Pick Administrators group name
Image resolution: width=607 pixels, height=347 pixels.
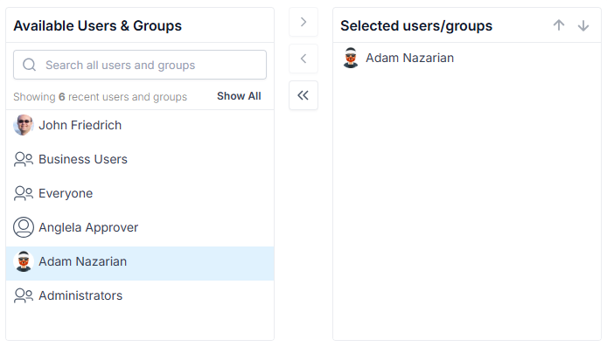(x=80, y=295)
